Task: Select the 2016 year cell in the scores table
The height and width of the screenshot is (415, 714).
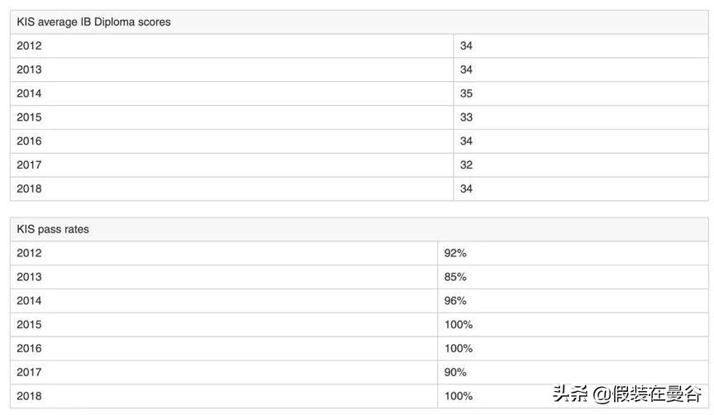Action: [x=29, y=141]
